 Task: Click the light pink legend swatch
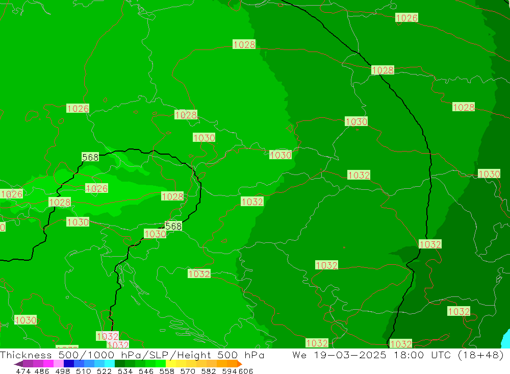pyautogui.click(x=59, y=364)
